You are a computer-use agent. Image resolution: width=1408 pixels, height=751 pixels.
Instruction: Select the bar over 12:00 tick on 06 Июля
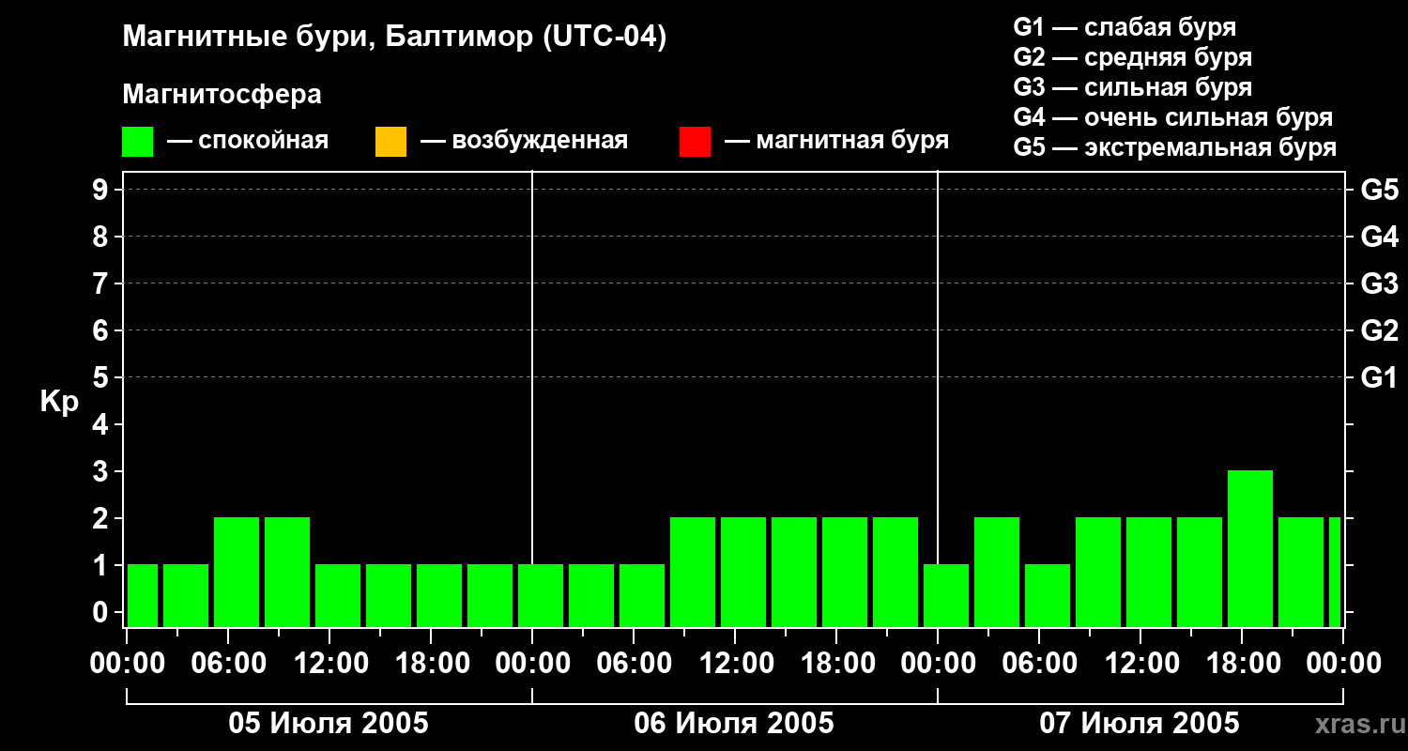pos(743,572)
